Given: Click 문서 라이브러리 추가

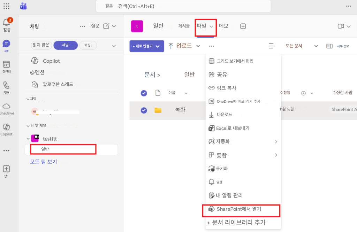Looking at the screenshot, I should coord(243,222).
